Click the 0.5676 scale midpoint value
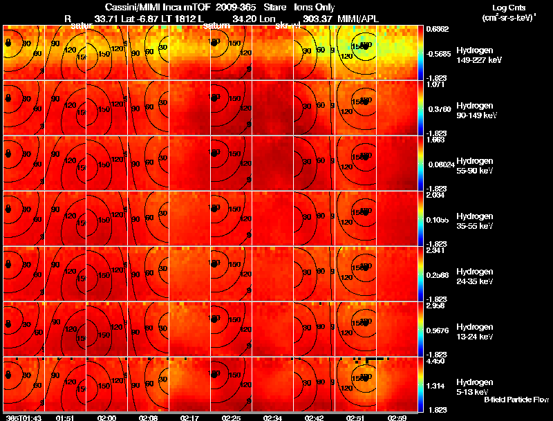 (438, 330)
